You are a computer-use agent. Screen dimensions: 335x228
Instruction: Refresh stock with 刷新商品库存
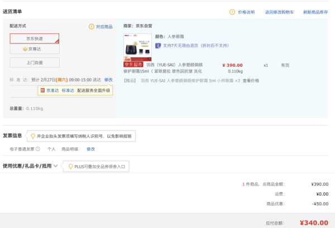click(315, 12)
